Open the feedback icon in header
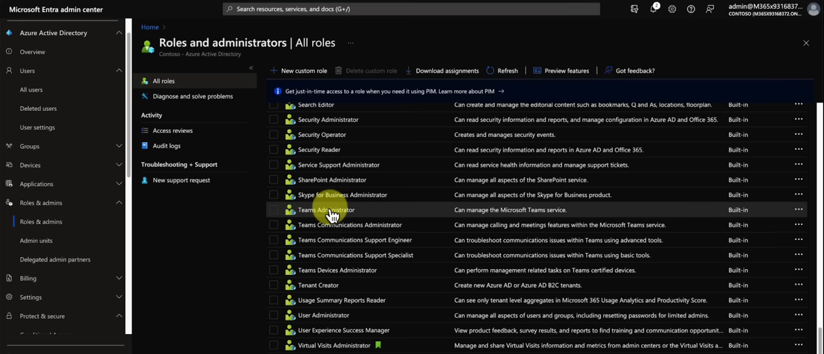This screenshot has width=824, height=354. coord(710,9)
